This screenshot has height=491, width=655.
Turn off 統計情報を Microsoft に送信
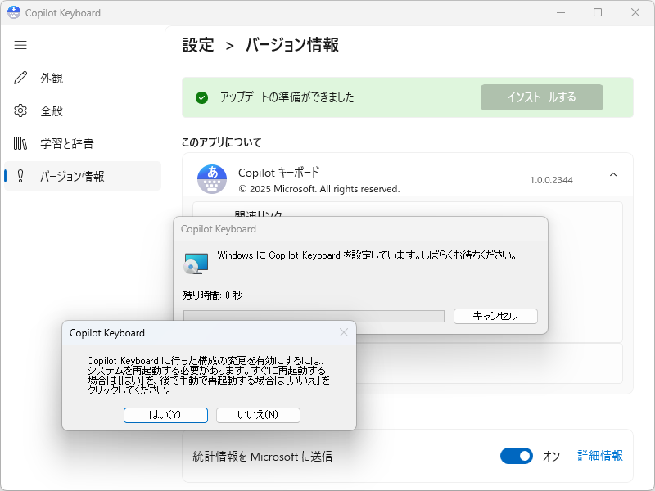pos(517,457)
